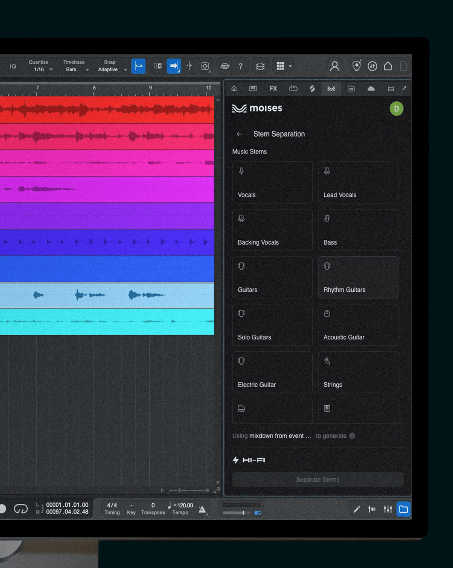The height and width of the screenshot is (568, 453).
Task: Toggle the Loop button in transport
Action: coord(21,509)
